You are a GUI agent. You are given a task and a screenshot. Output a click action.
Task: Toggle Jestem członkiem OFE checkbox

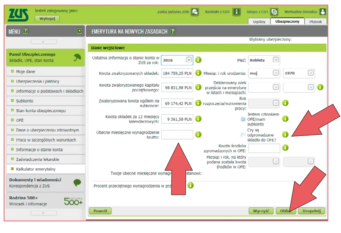(243, 119)
